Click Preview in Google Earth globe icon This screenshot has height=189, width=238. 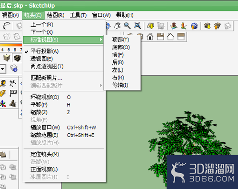coord(194,26)
